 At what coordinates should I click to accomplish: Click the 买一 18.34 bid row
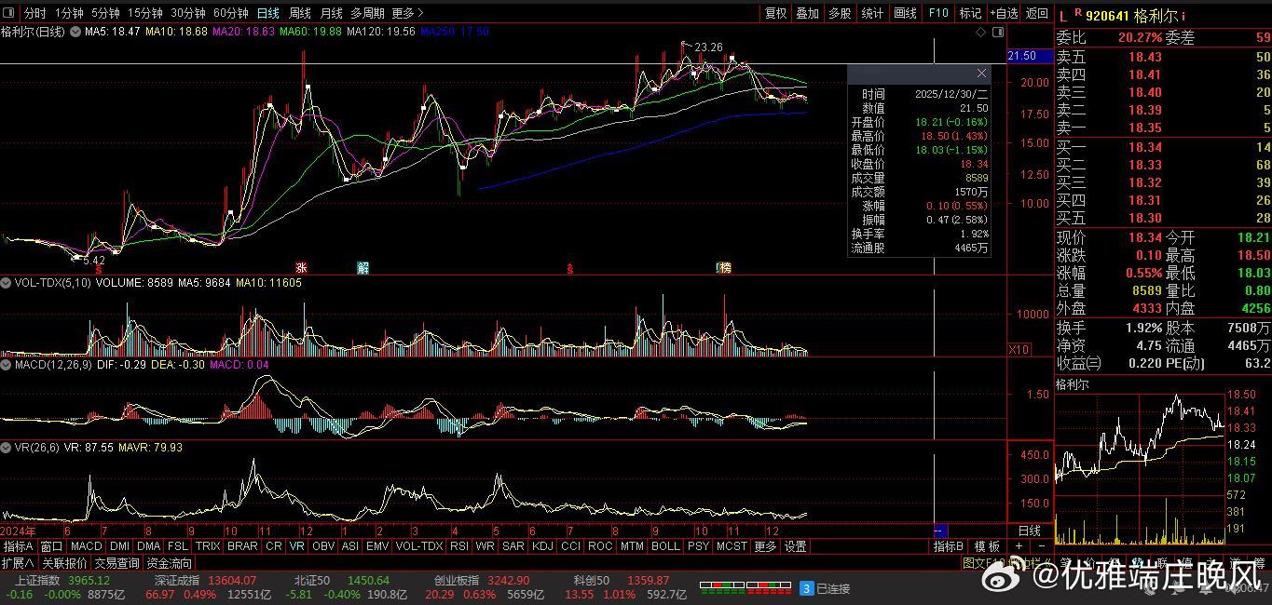coord(1163,147)
